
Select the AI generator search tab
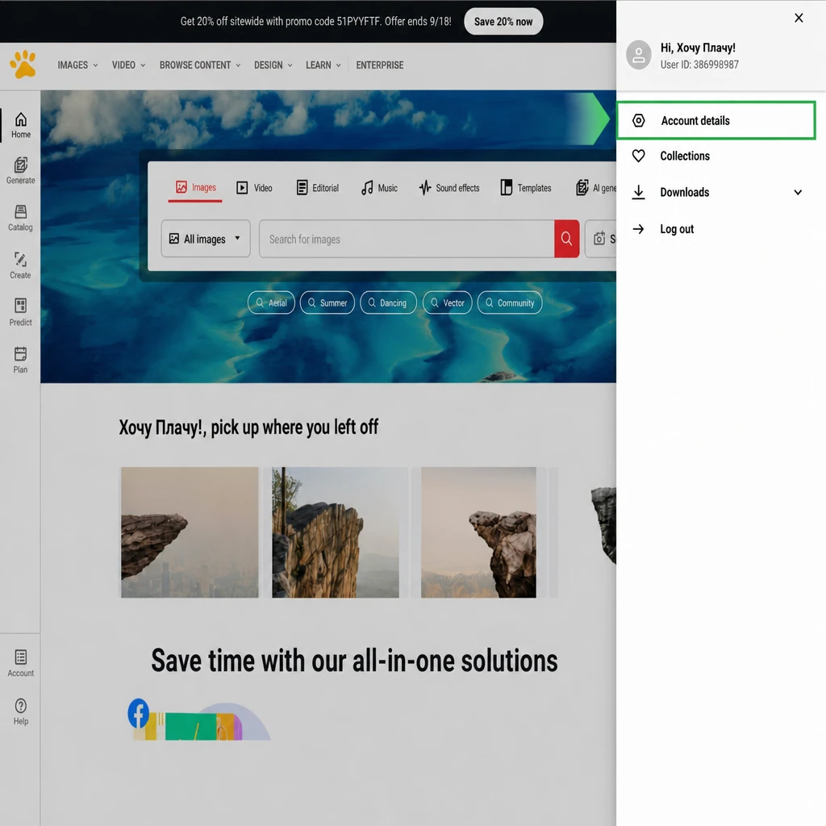(596, 187)
